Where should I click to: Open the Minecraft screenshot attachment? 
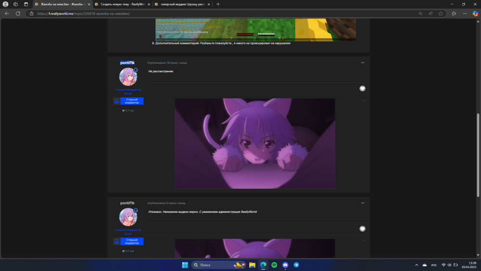pos(255,29)
